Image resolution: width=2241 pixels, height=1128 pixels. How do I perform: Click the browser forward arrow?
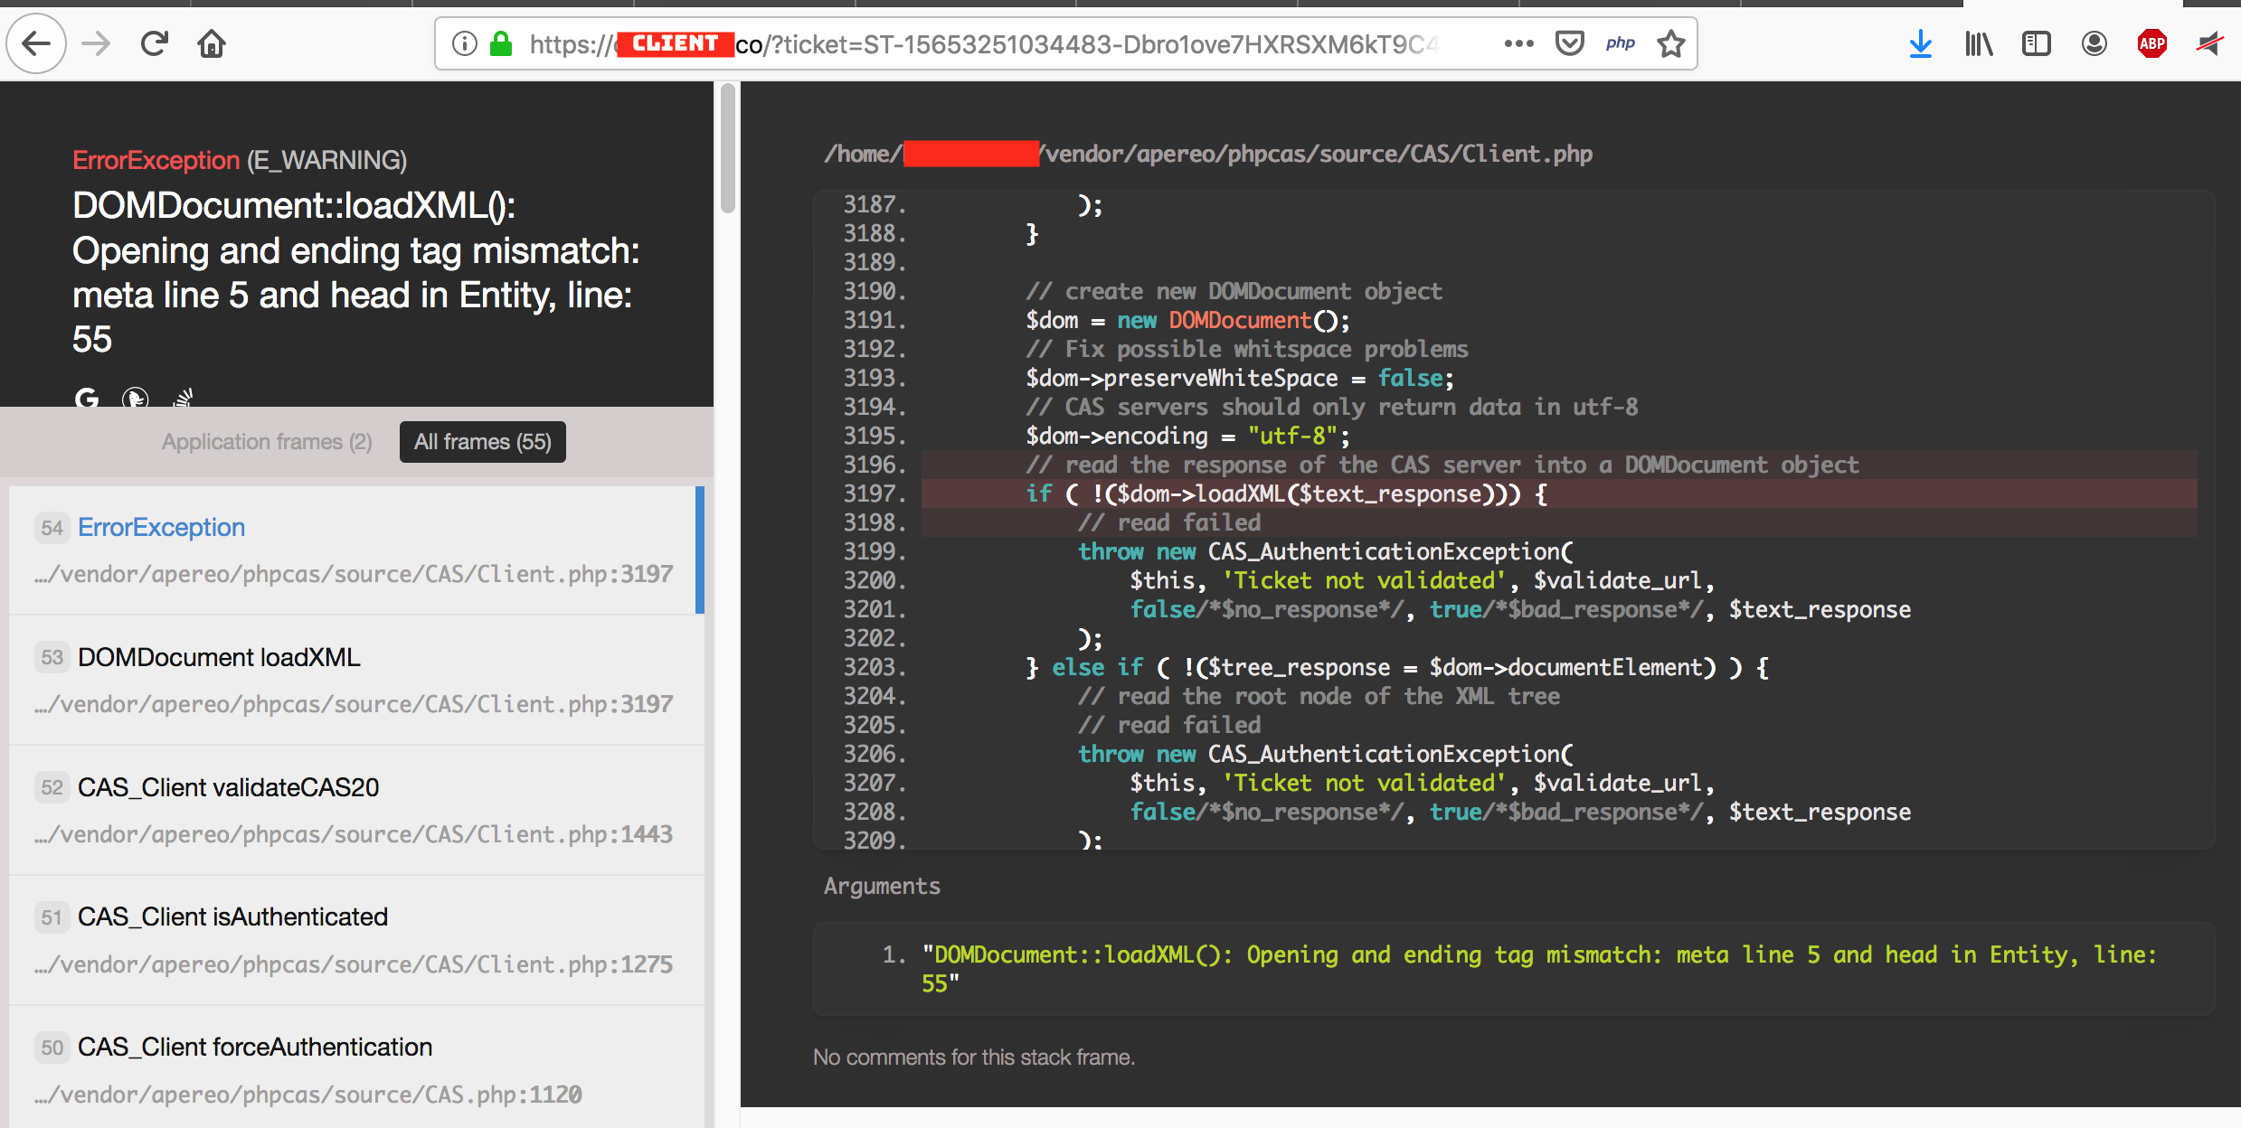coord(95,43)
